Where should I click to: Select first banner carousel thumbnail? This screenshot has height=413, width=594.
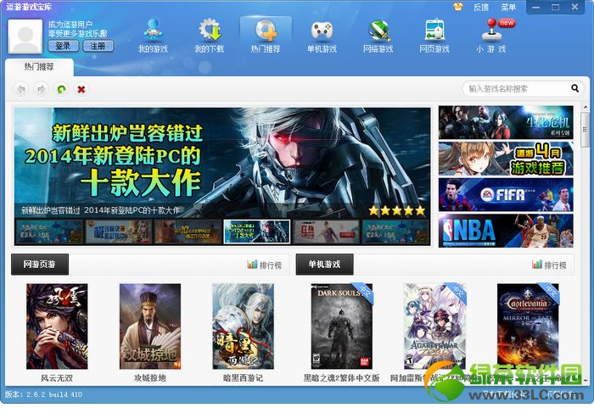49,232
